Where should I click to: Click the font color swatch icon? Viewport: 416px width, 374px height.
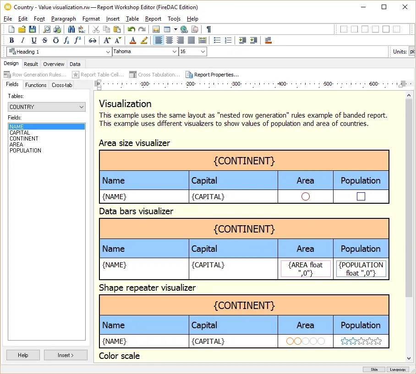132,40
